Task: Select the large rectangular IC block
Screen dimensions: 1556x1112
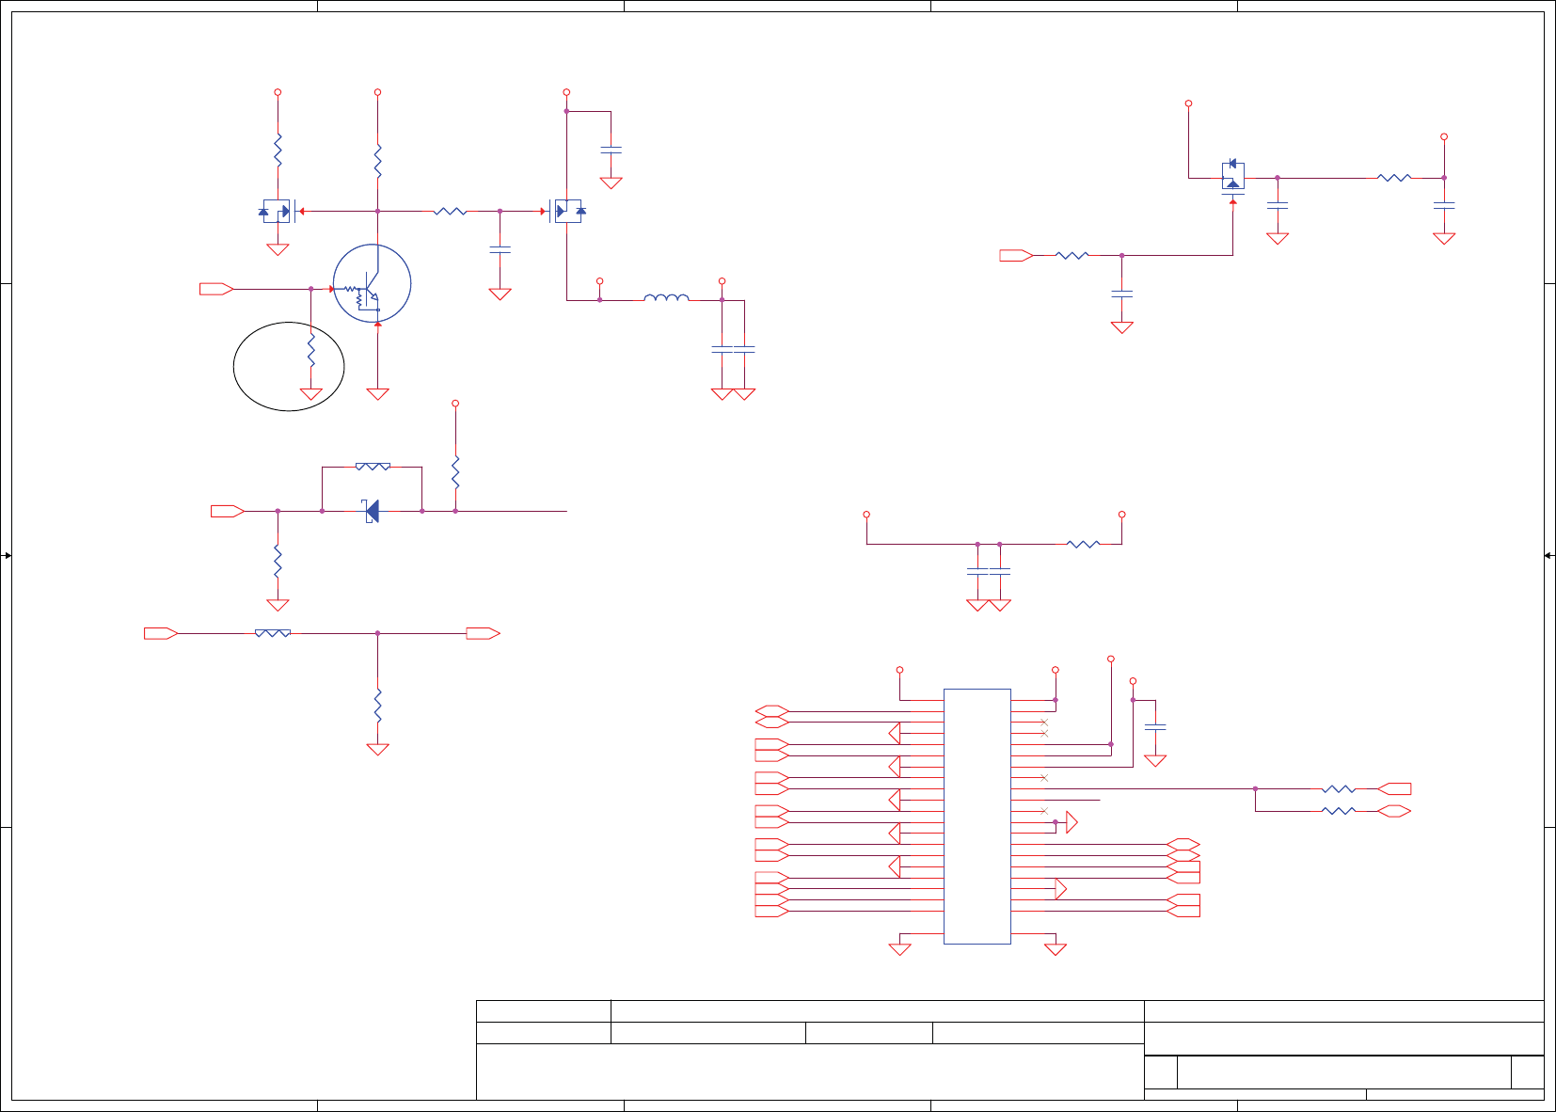Action: 976,816
